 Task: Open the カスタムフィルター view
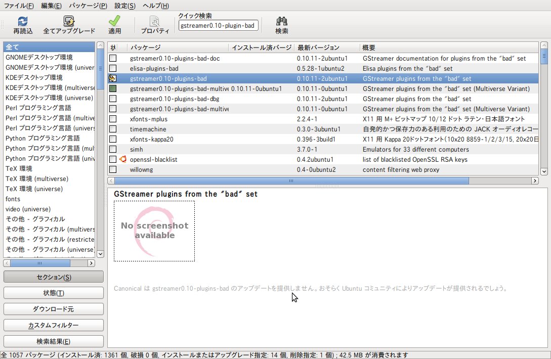[54, 325]
